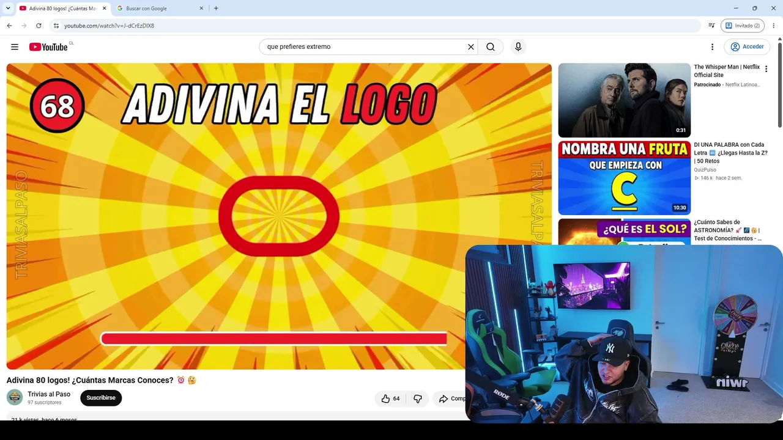Open the ¿Qué es el Sol? thumbnail
Viewport: 783px width, 440px height.
click(624, 232)
